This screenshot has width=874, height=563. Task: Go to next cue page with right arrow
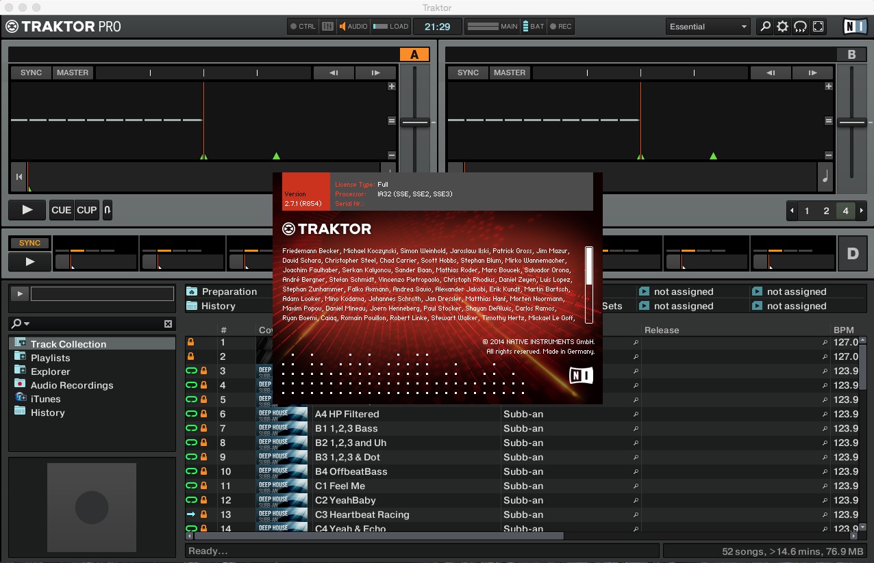click(x=862, y=211)
